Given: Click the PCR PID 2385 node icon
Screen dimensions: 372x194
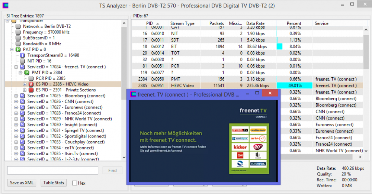Looking at the screenshot, I should [31, 78].
